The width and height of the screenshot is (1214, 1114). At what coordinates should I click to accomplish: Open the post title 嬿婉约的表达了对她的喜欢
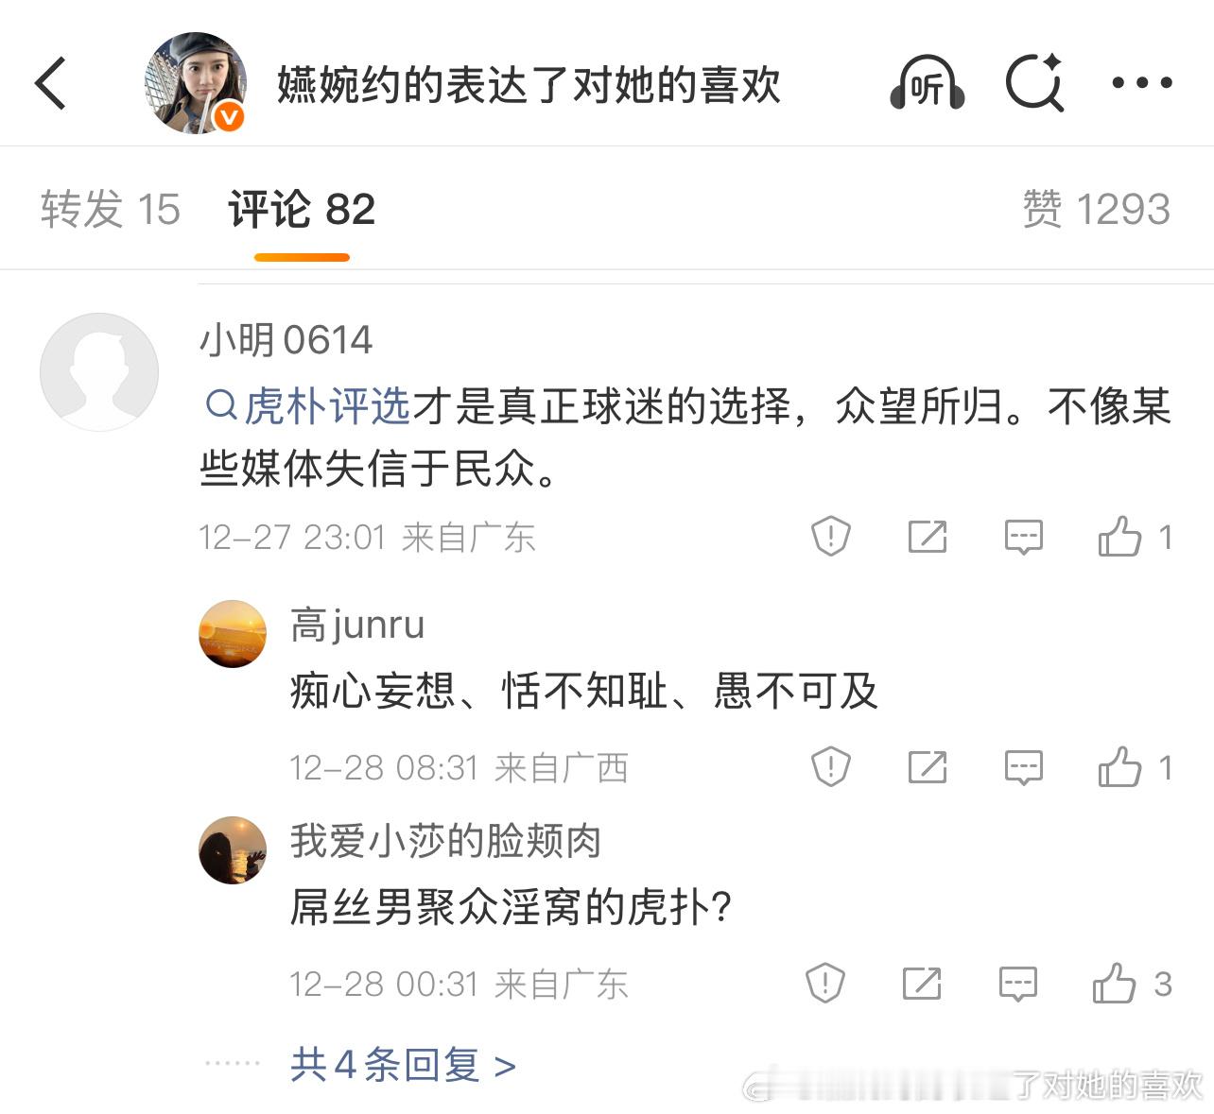click(528, 83)
